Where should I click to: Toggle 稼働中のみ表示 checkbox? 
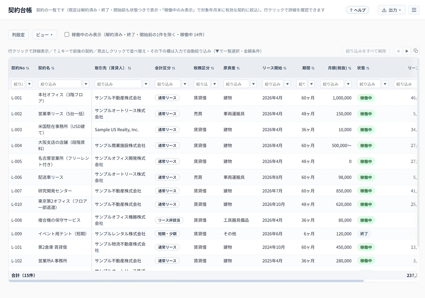point(67,34)
